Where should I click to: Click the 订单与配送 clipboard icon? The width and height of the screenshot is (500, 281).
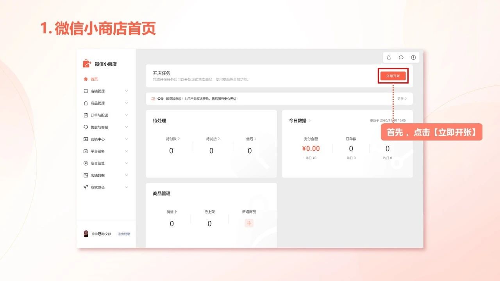(86, 115)
